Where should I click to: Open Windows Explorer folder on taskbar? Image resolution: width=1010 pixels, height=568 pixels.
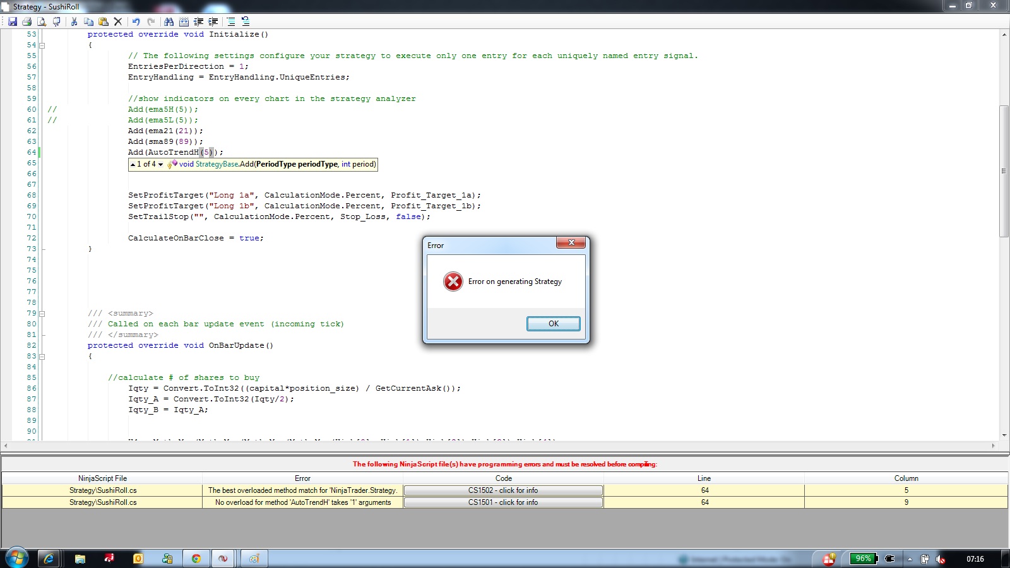click(80, 559)
